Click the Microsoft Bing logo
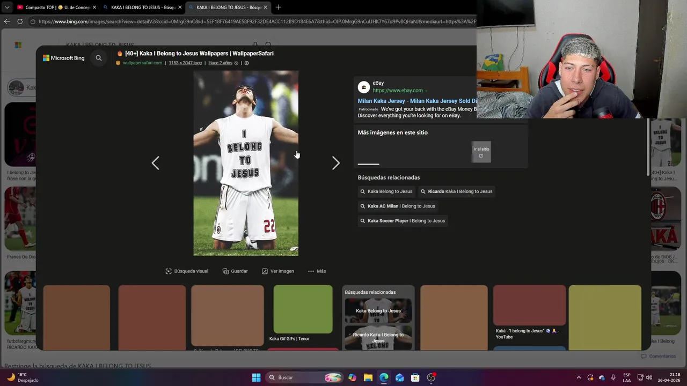The height and width of the screenshot is (386, 687). (x=64, y=58)
